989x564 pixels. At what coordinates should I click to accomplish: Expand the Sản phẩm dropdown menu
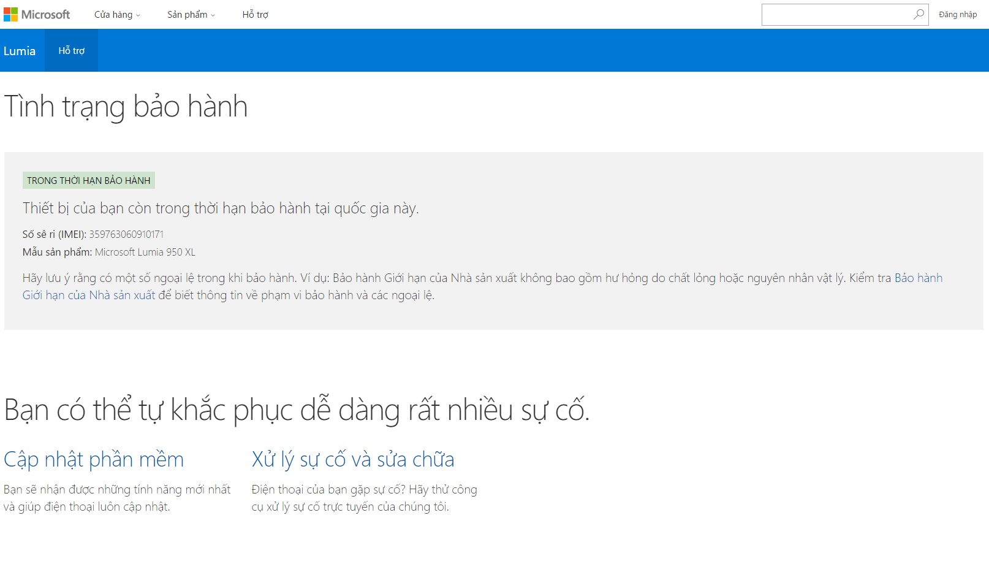191,15
